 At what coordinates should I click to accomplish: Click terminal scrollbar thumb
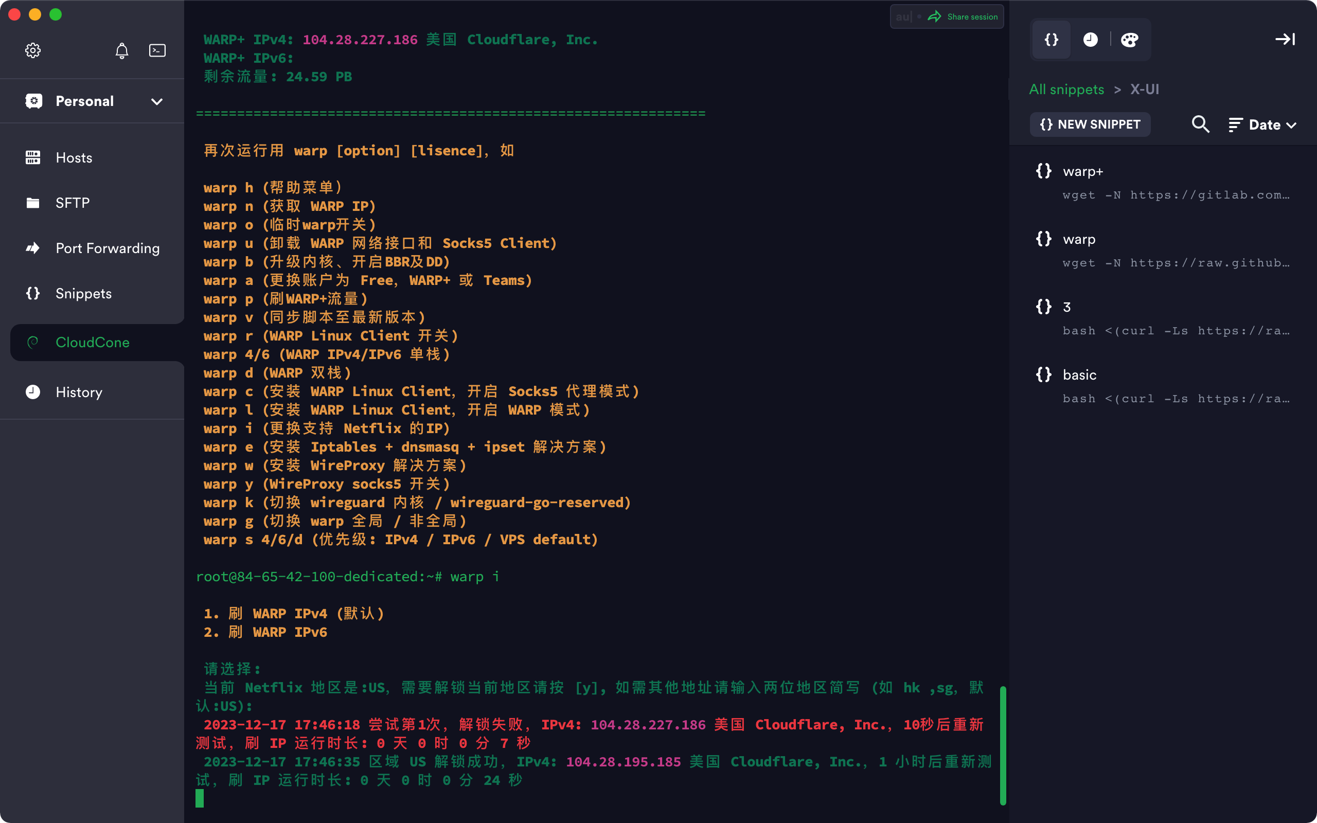(x=1003, y=745)
